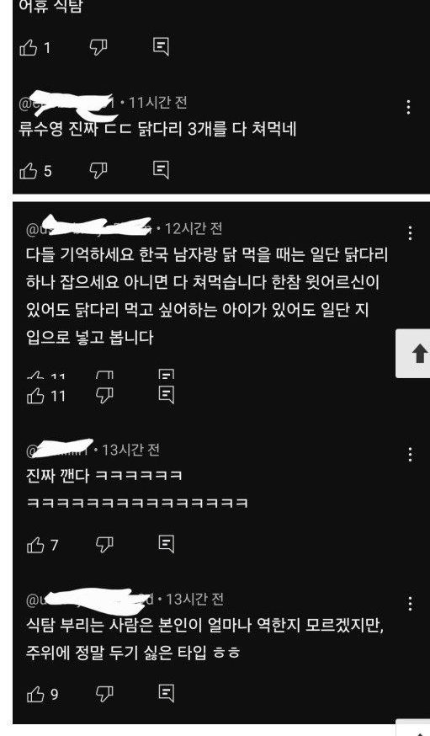Viewport: 430px width, 736px height.
Task: Open options menu for the 12시간 전 comment
Action: point(411,232)
